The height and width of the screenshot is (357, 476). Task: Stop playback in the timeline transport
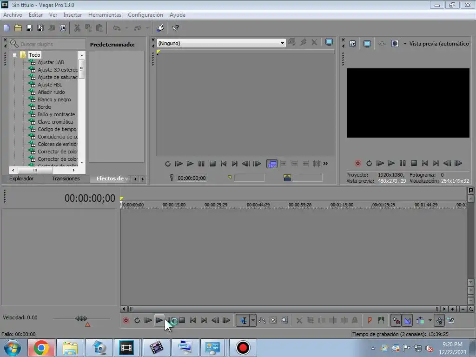pos(182,320)
